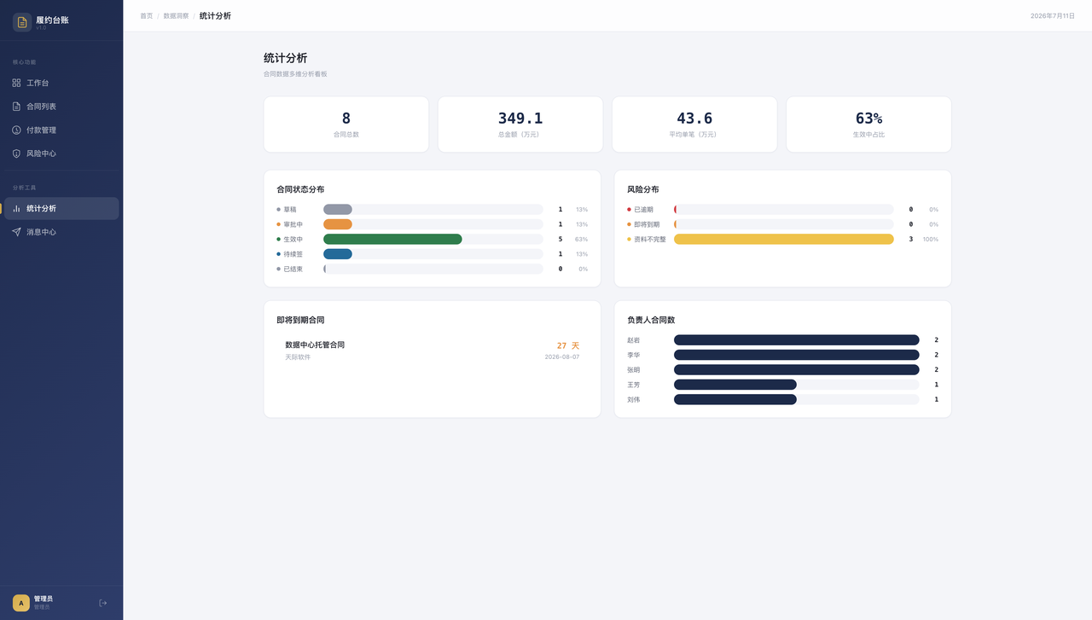
Task: Open 消息中心 from the sidebar menu
Action: [61, 232]
